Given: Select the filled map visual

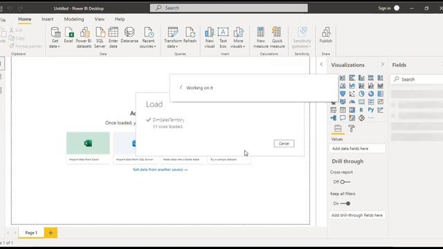Looking at the screenshot, I should 343,102.
